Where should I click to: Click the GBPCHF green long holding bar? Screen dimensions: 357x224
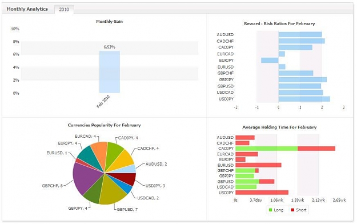click(x=246, y=170)
